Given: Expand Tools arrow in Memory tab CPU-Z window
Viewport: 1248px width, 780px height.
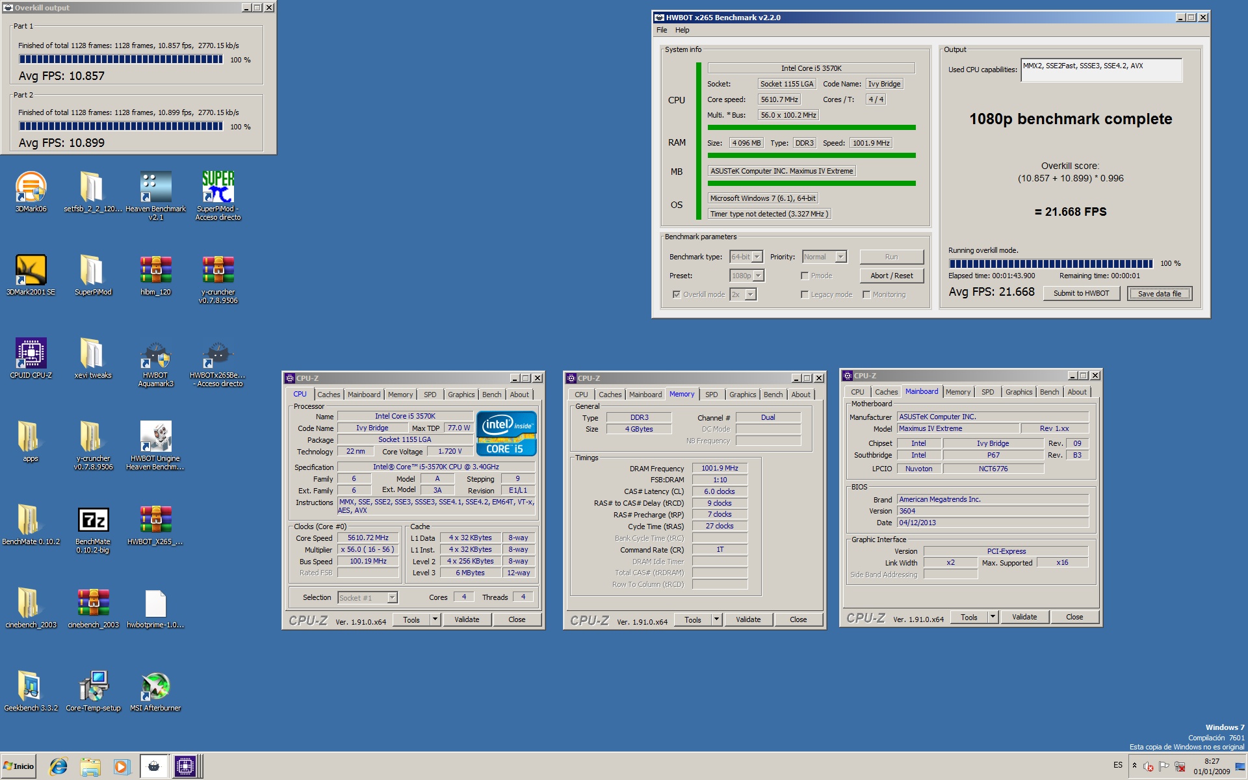Looking at the screenshot, I should [x=716, y=619].
